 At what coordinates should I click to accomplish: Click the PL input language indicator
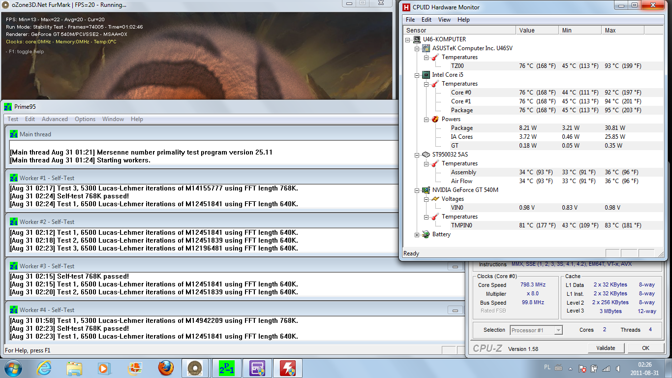click(x=548, y=368)
